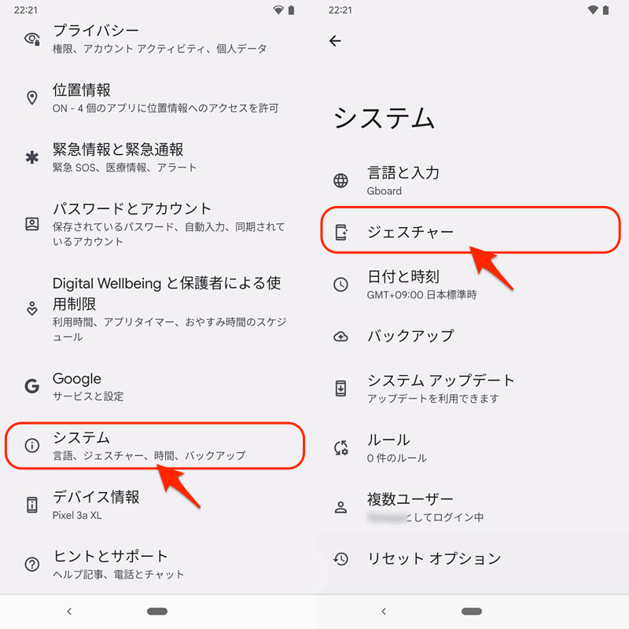The height and width of the screenshot is (629, 629).
Task: Tap the system update download icon
Action: tap(340, 388)
